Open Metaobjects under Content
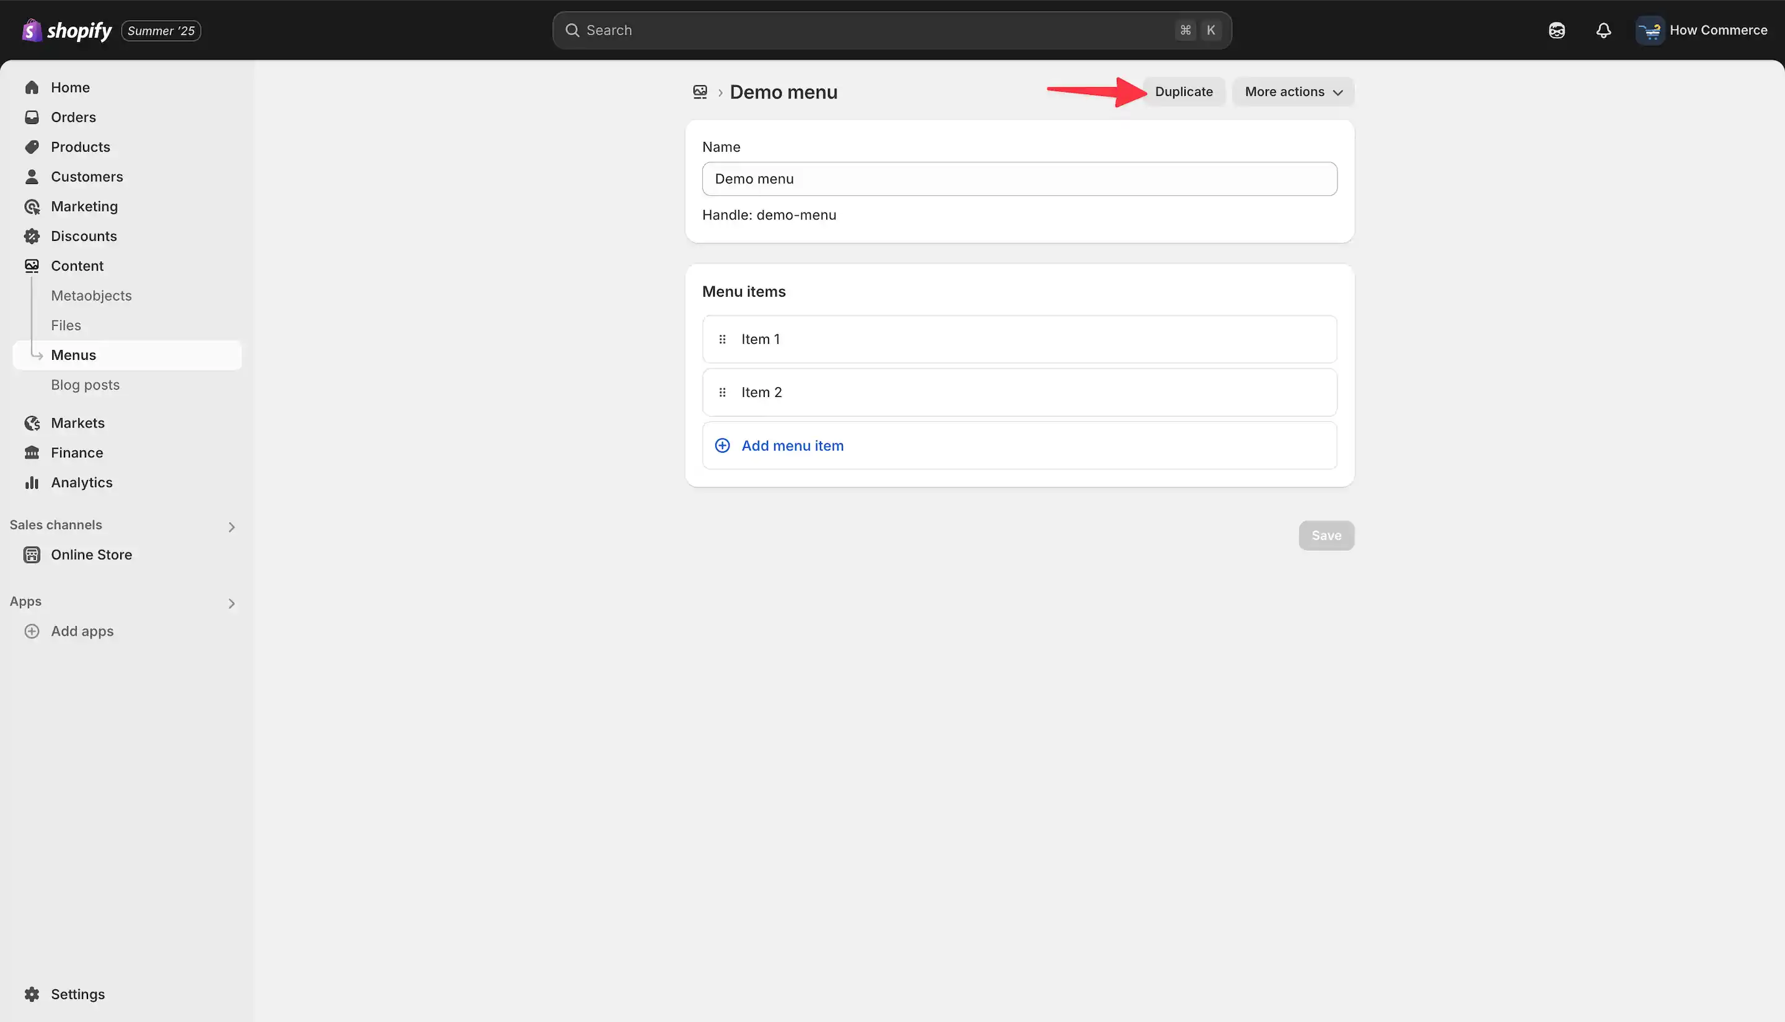1785x1022 pixels. 91,295
